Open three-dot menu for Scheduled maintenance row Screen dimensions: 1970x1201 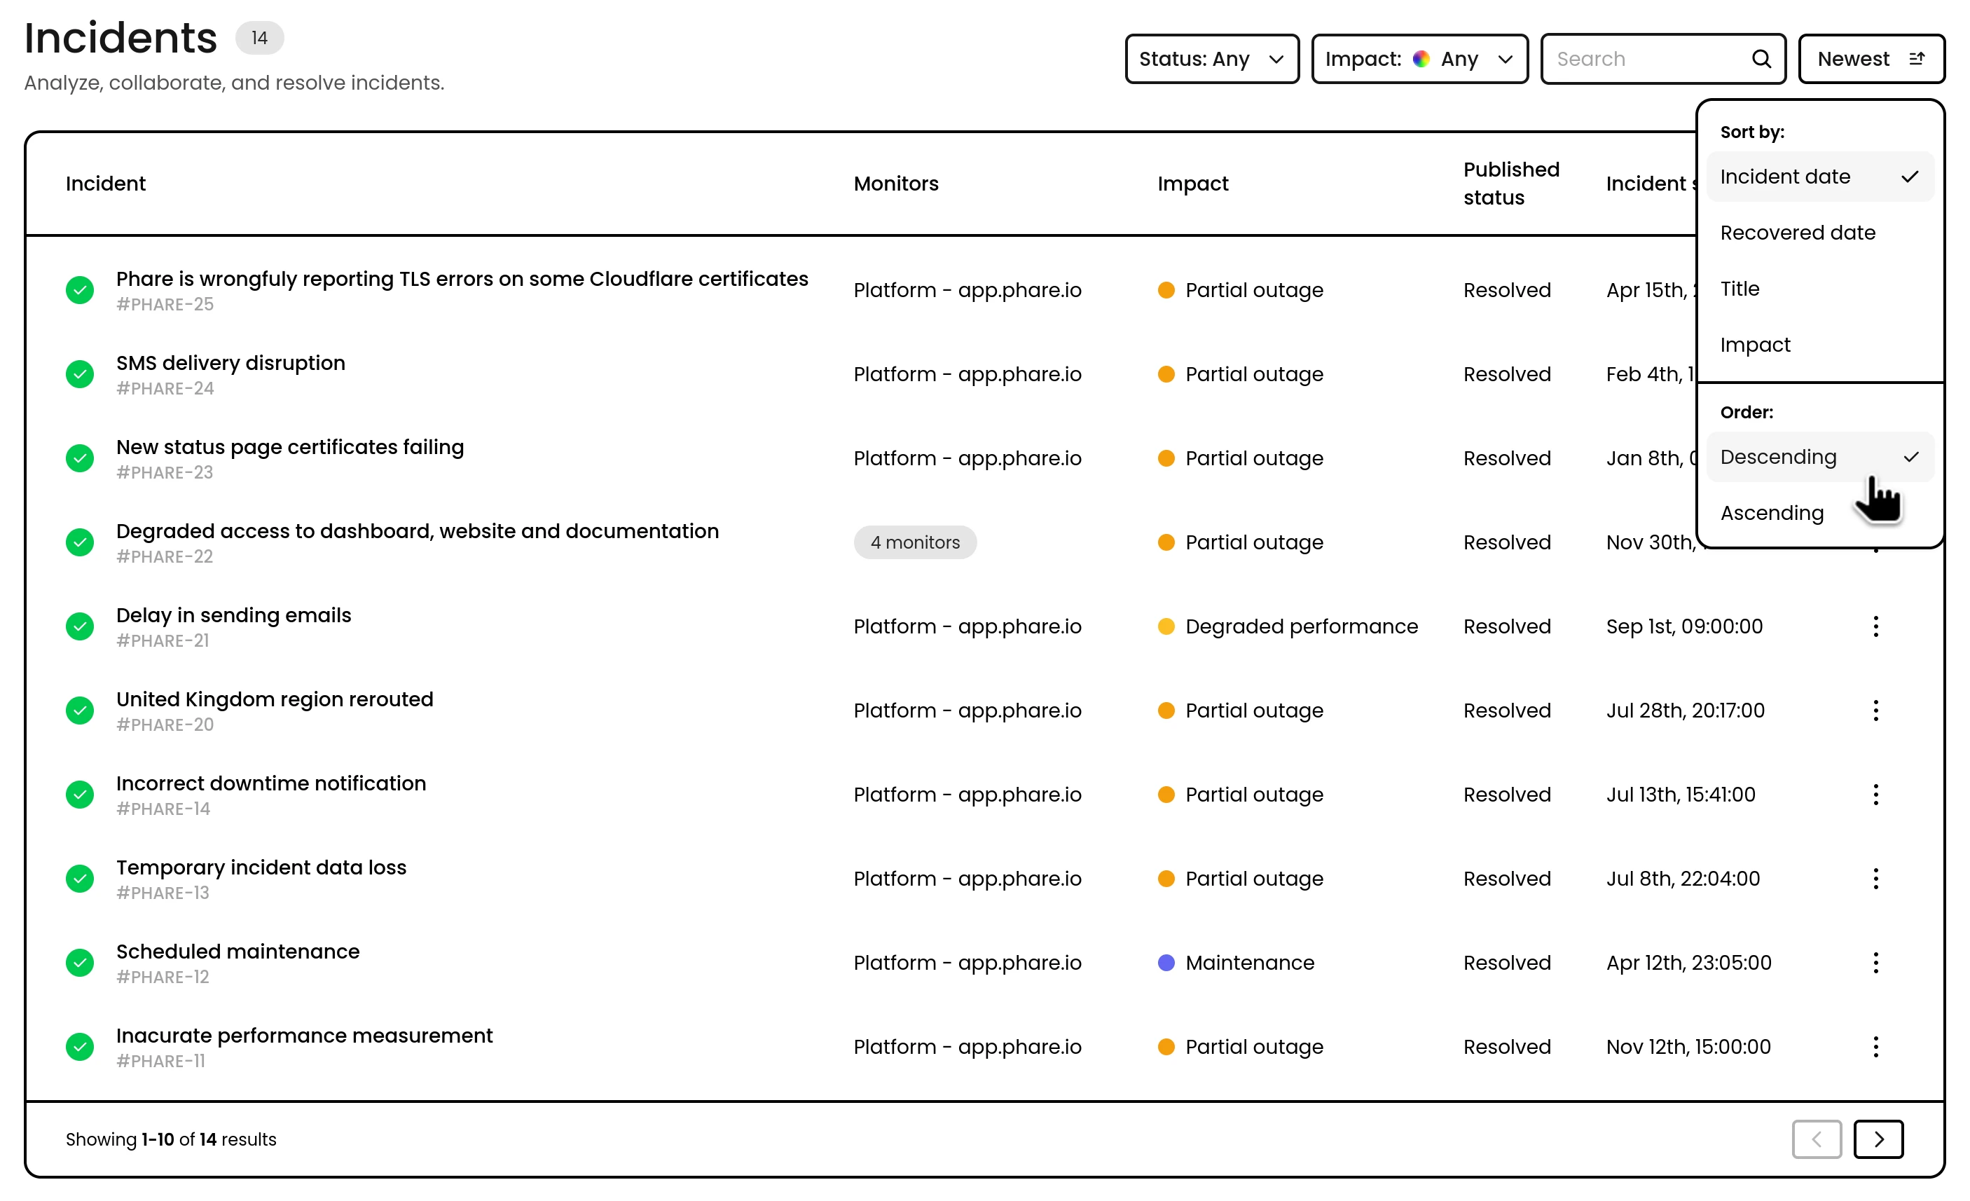pos(1875,962)
